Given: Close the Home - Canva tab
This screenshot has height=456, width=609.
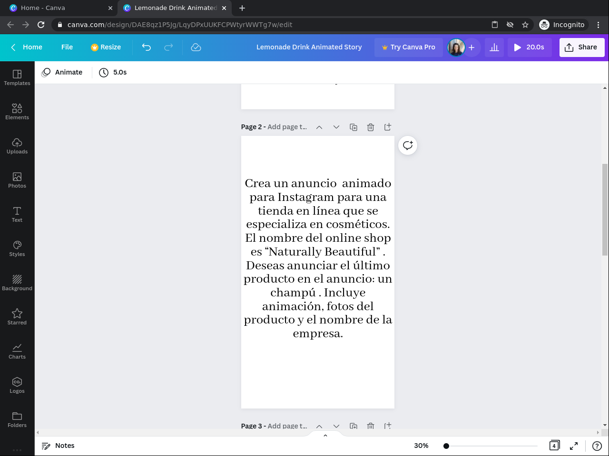Looking at the screenshot, I should pos(110,8).
